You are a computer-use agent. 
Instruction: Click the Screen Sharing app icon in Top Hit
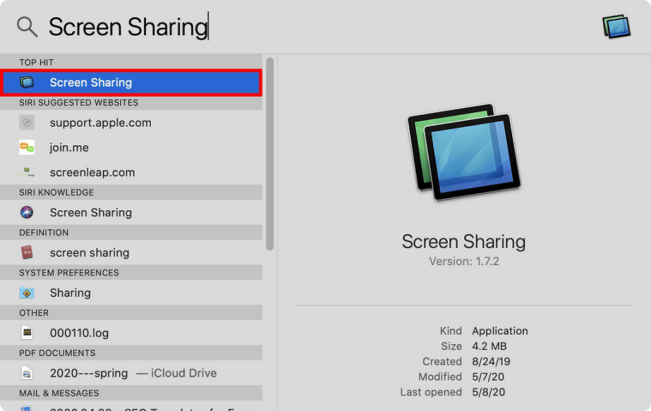click(27, 83)
